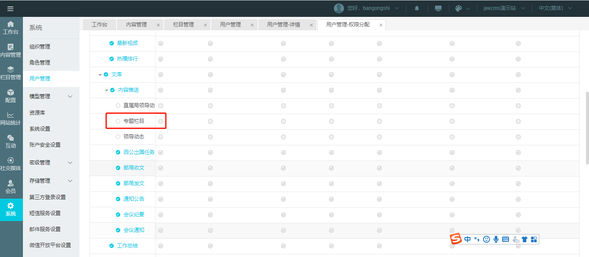Switch to the 栏目管理 tab
This screenshot has height=257, width=589.
(x=183, y=25)
